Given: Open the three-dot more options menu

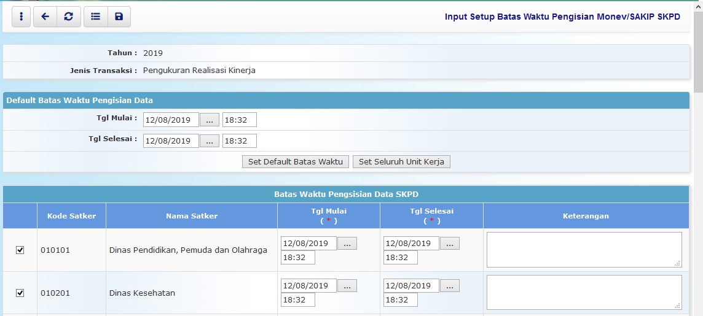Looking at the screenshot, I should pyautogui.click(x=22, y=17).
